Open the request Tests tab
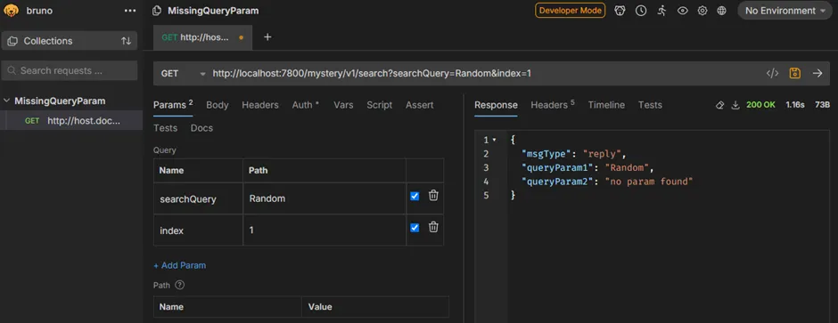This screenshot has height=323, width=838. [x=165, y=128]
